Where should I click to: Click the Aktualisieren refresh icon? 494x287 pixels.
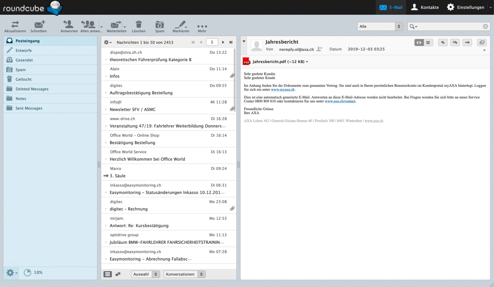[15, 24]
